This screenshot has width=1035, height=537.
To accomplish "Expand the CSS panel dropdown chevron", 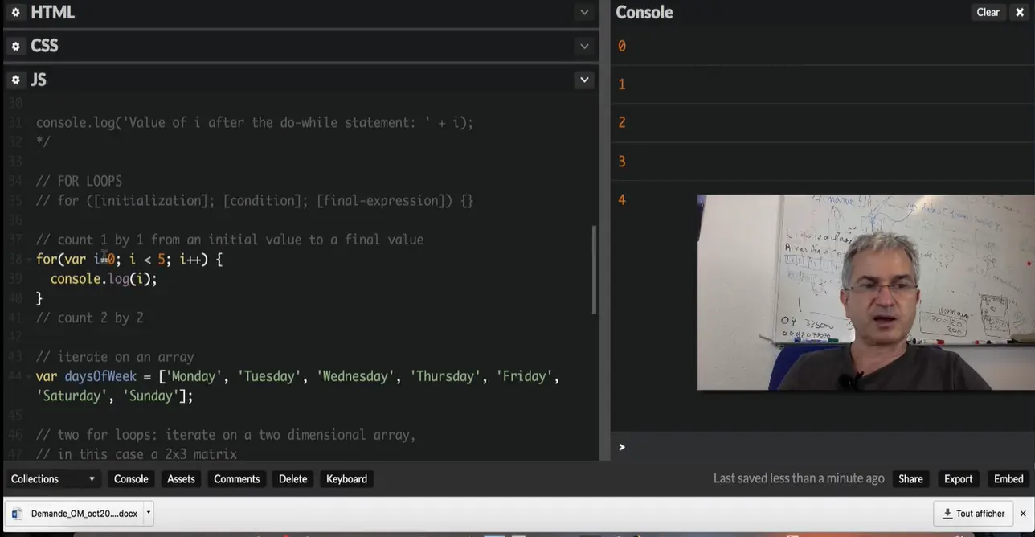I will 584,47.
